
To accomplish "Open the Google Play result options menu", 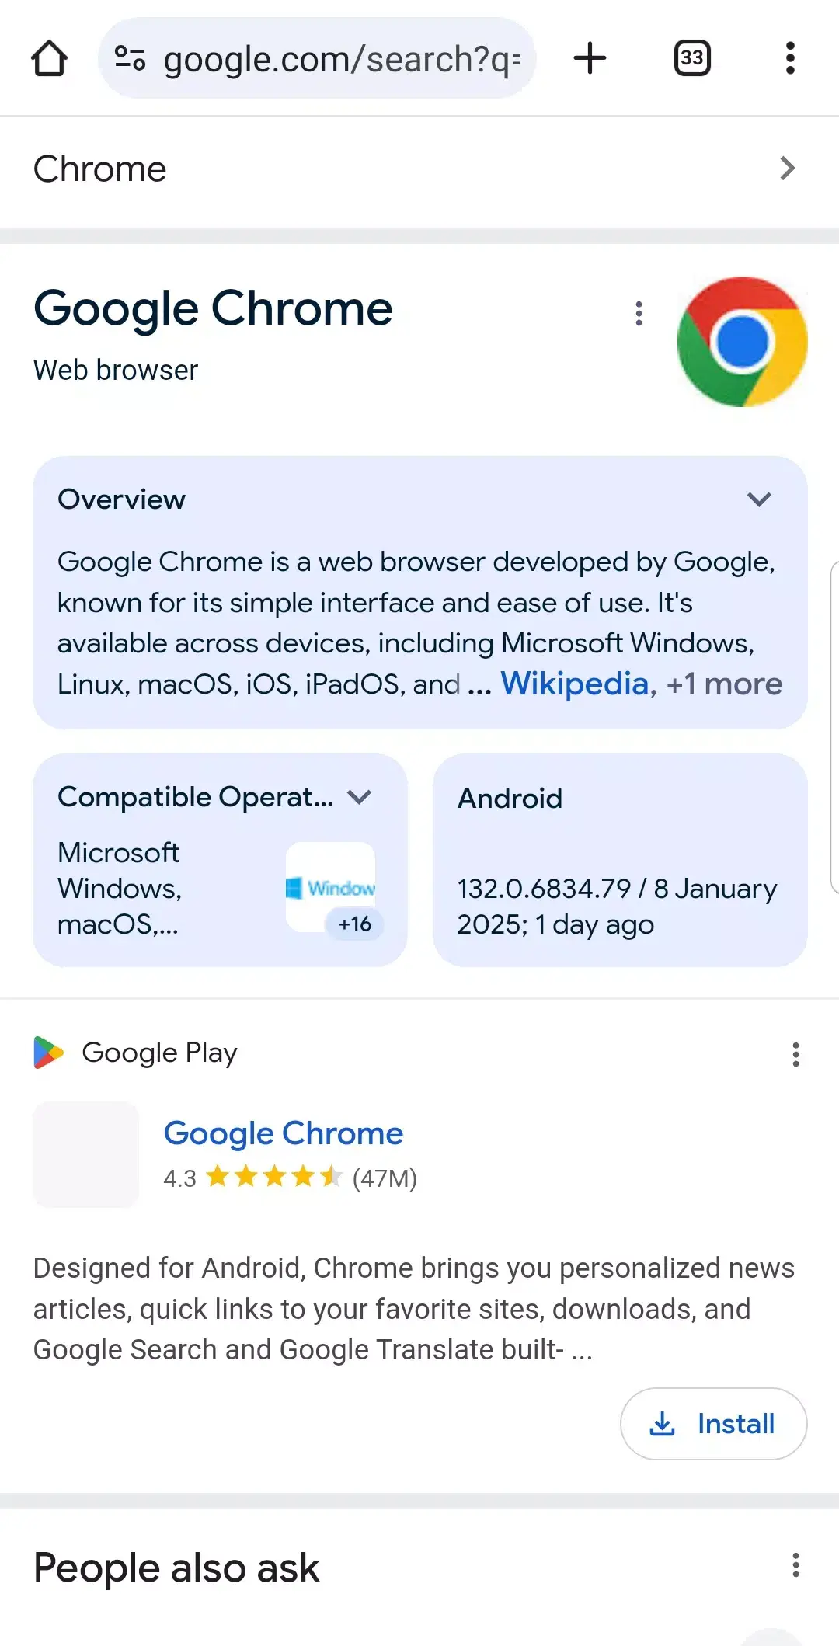I will click(x=795, y=1054).
